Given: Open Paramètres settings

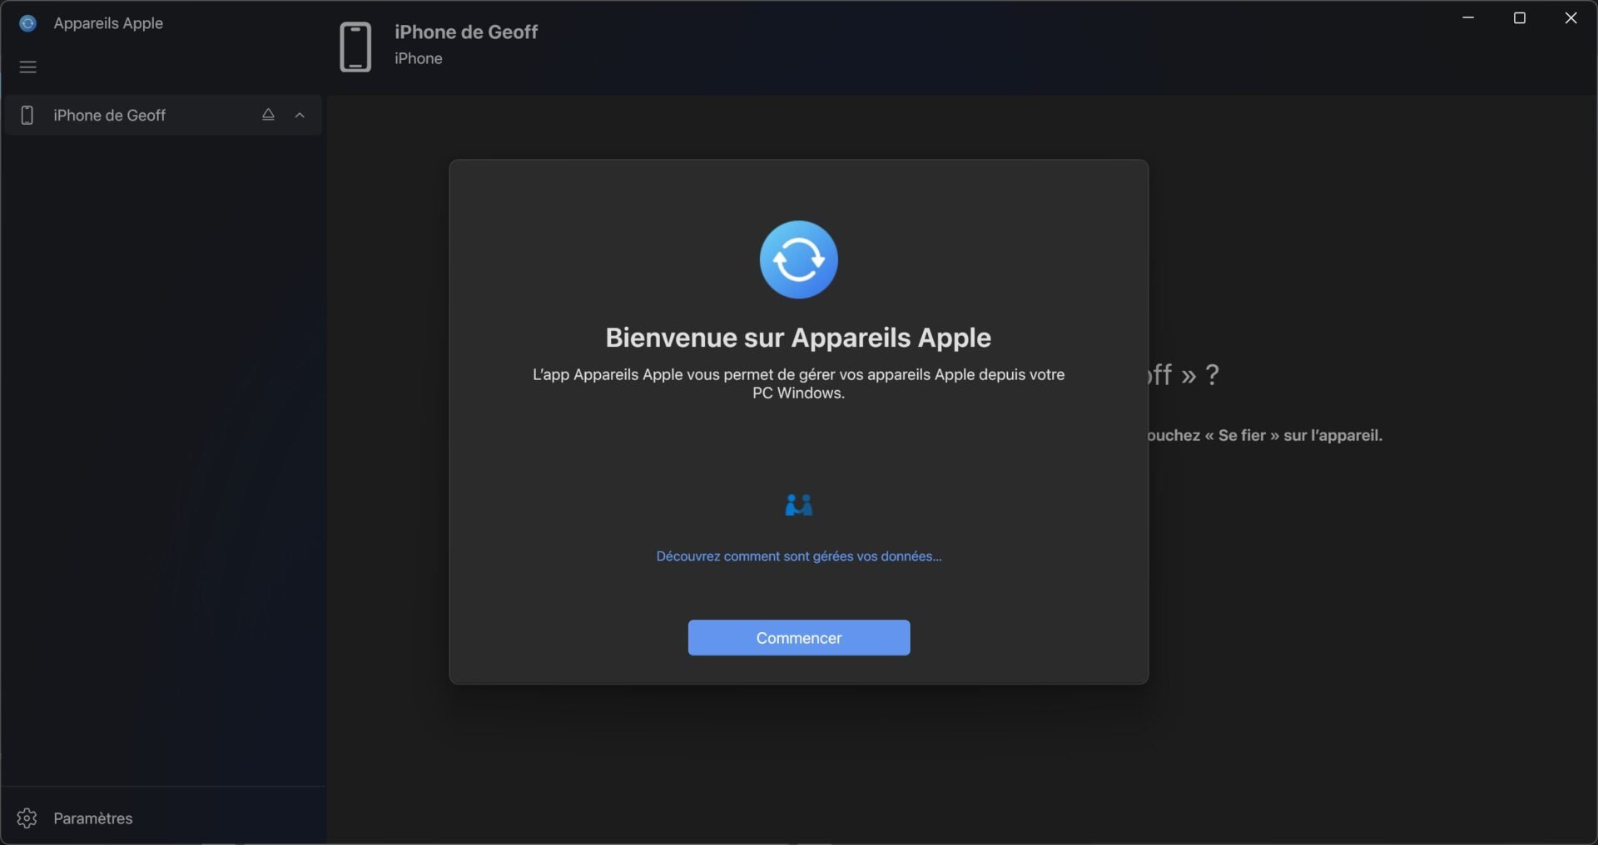Looking at the screenshot, I should click(x=162, y=818).
